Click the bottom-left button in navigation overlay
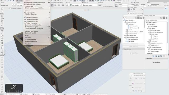Viewport: 169px width, 95px height. [x=7, y=91]
